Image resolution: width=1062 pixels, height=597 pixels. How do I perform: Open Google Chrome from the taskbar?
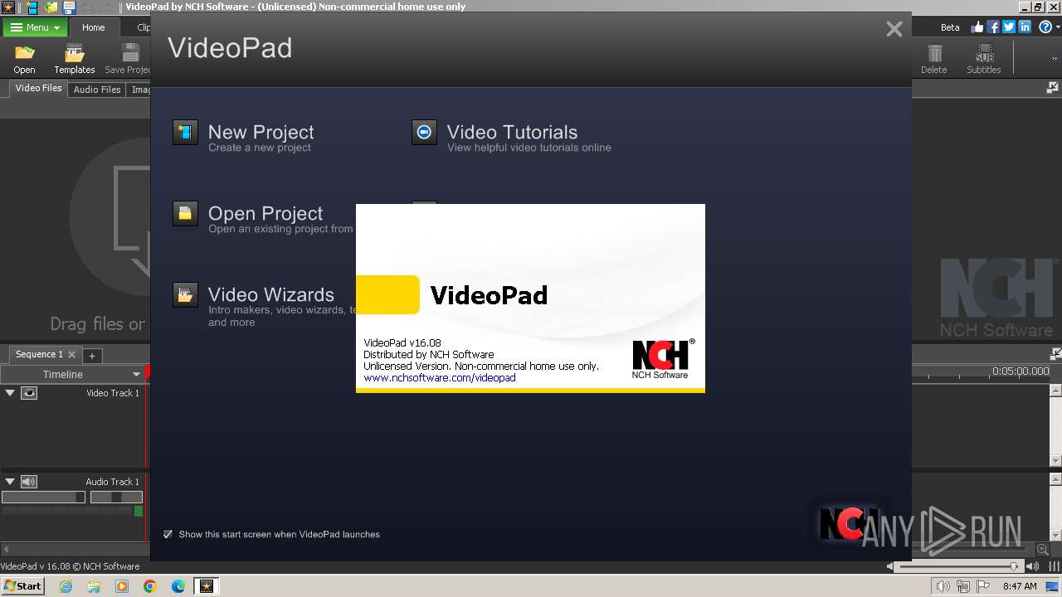(150, 586)
